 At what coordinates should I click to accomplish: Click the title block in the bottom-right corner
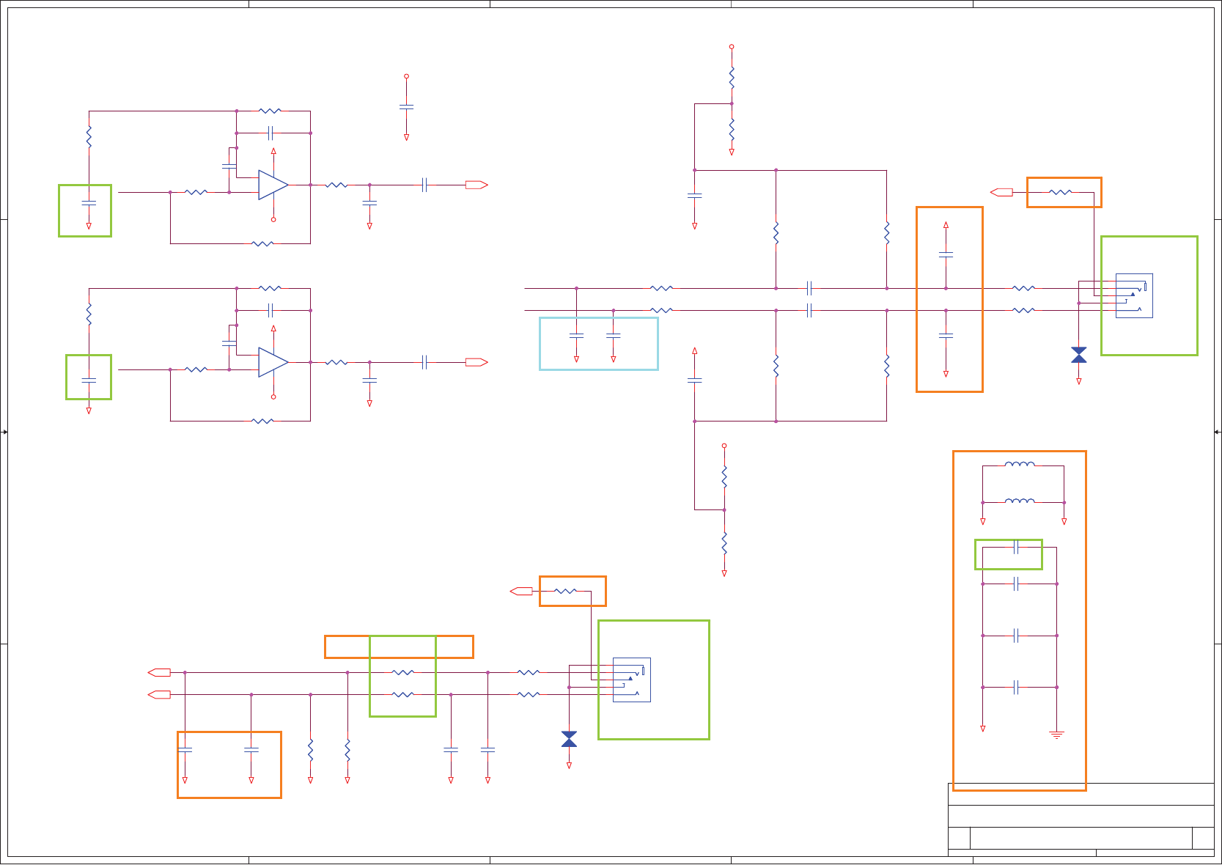(1081, 820)
